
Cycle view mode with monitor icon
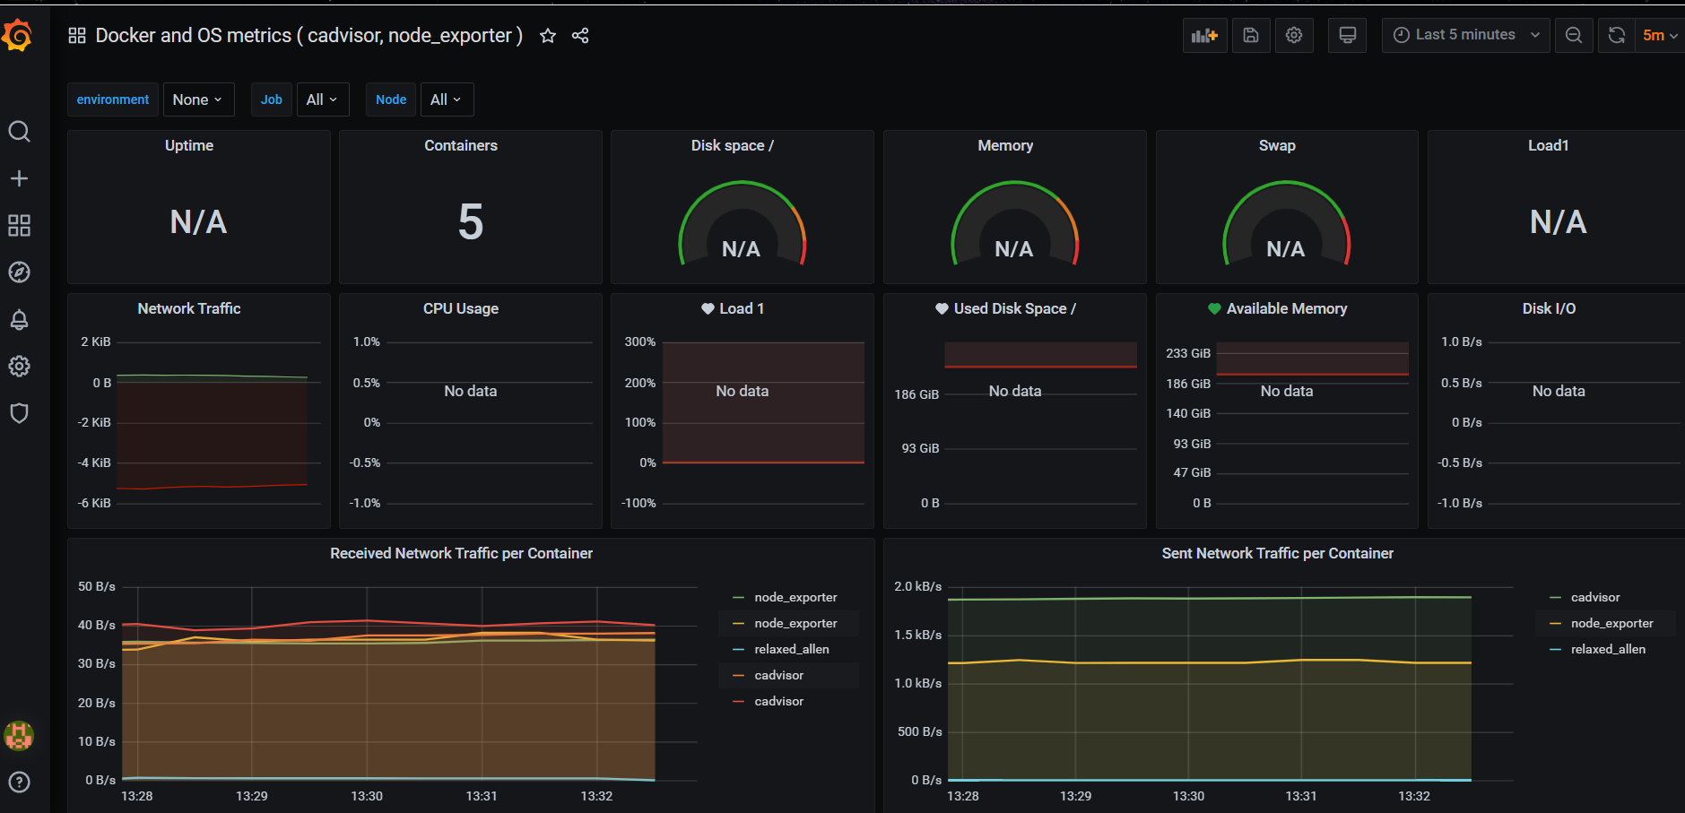coord(1347,35)
